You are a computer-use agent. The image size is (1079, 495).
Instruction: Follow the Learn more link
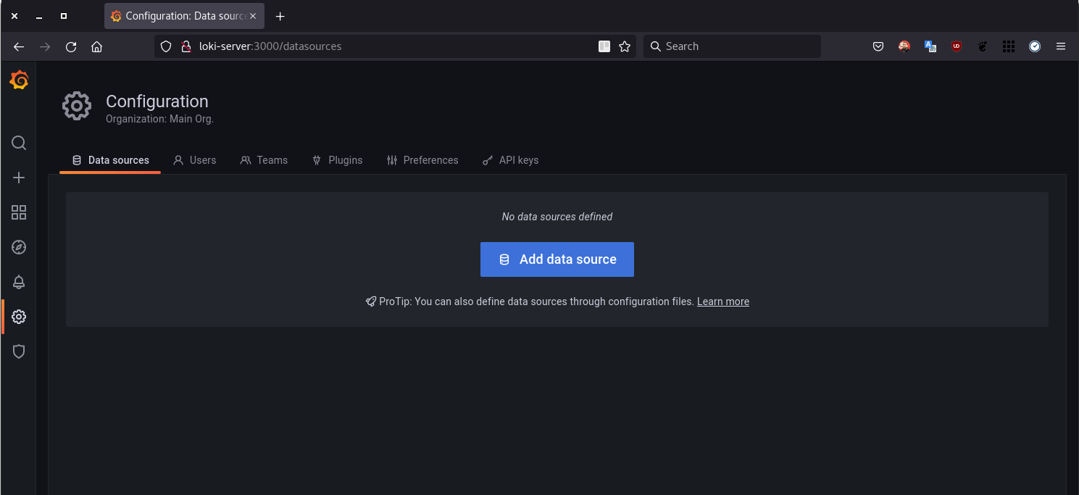pos(722,301)
